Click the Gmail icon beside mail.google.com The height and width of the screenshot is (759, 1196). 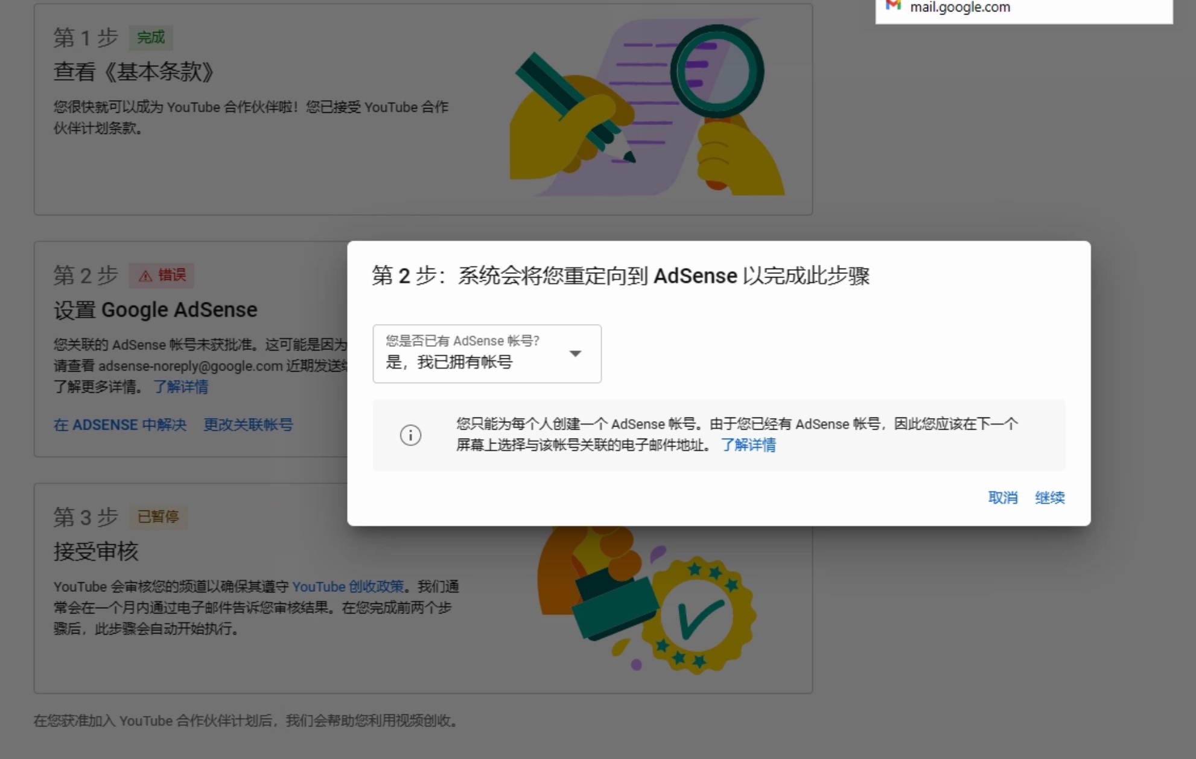[x=893, y=6]
